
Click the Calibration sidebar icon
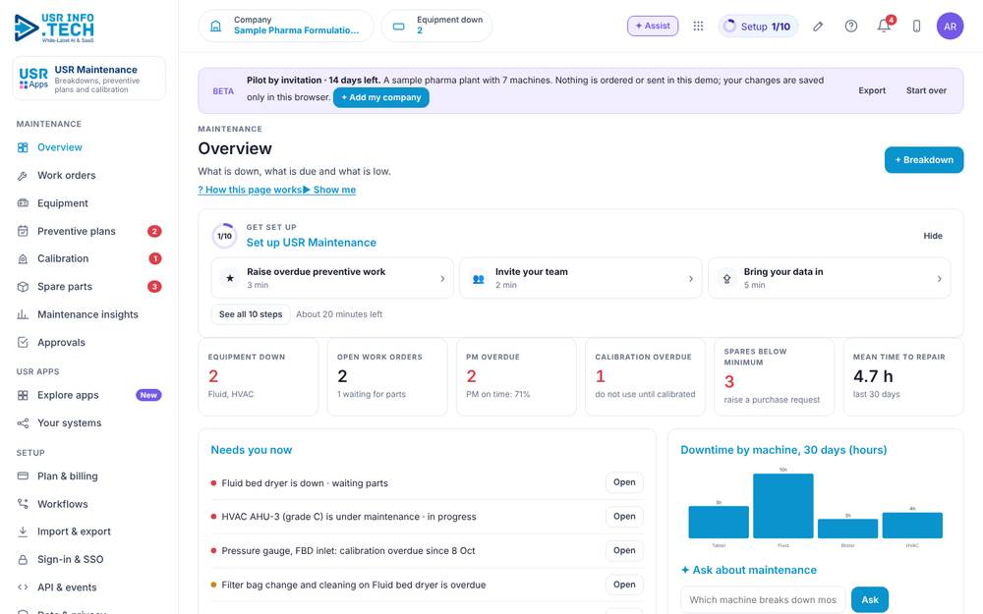(23, 258)
